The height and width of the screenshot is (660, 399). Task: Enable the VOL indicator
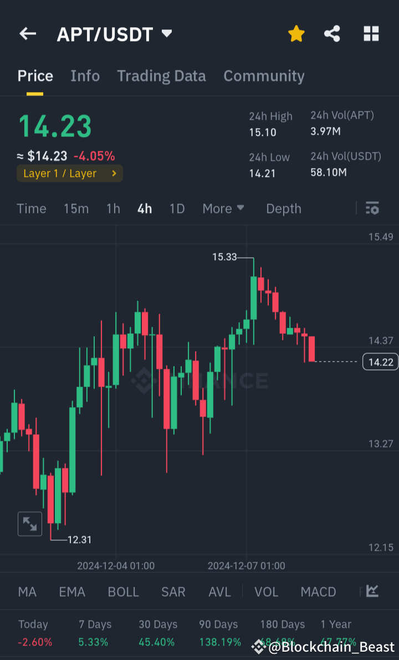tap(266, 592)
